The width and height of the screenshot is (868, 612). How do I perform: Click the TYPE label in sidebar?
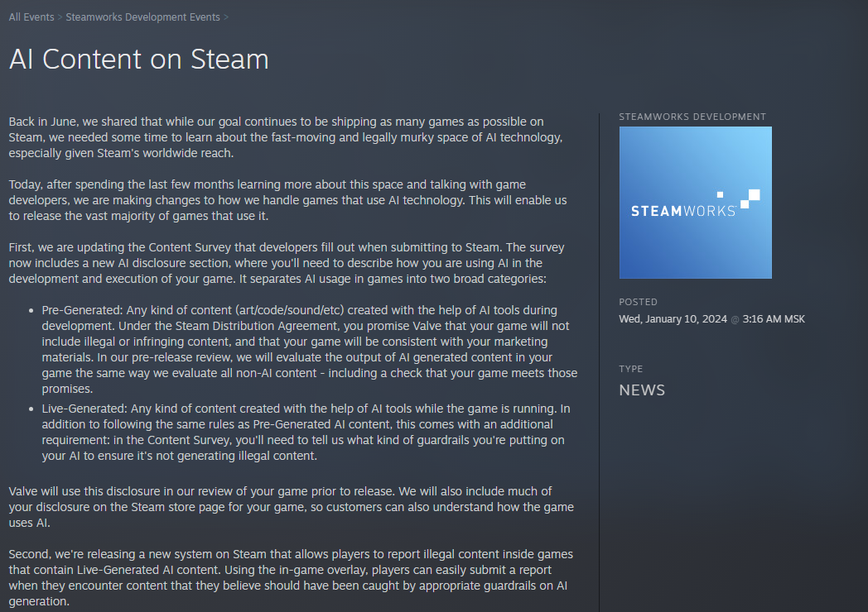631,369
